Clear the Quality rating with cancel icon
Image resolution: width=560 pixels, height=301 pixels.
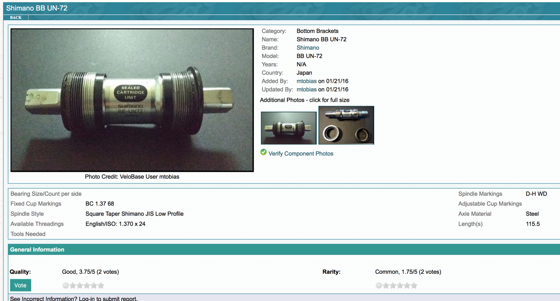(x=65, y=286)
